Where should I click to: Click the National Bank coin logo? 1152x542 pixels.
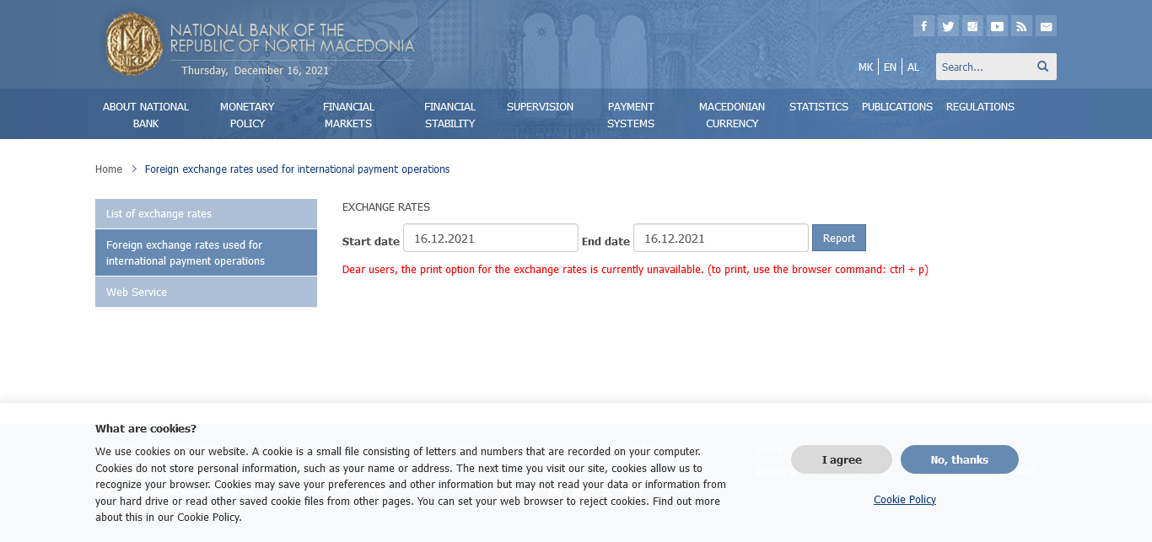click(x=133, y=43)
